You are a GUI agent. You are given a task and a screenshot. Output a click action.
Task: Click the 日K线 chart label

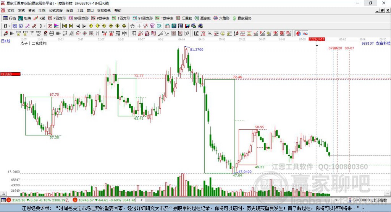point(5,41)
